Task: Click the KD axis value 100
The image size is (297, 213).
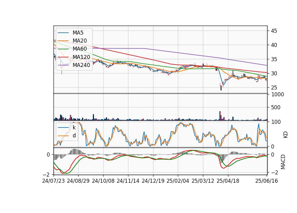Action: [x=276, y=122]
